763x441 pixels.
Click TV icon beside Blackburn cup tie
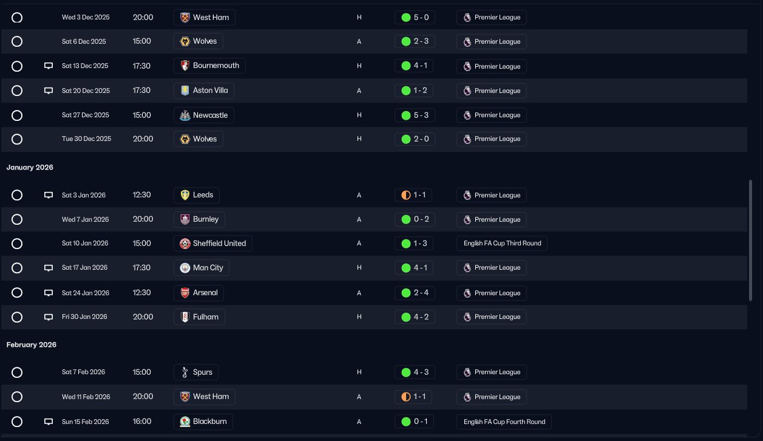(49, 422)
